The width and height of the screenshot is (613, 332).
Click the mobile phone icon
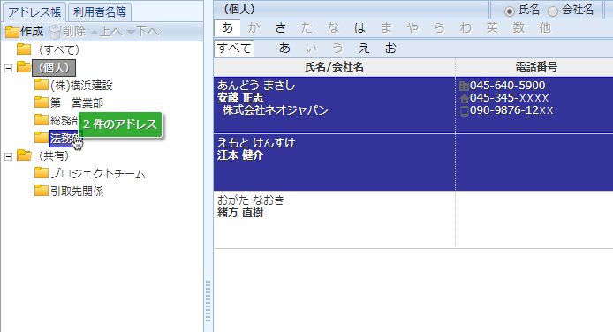(x=464, y=111)
